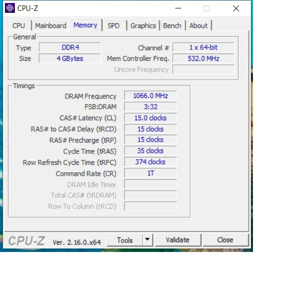Select the 1066.0 MHz DRAM frequency value
The height and width of the screenshot is (297, 297).
150,96
